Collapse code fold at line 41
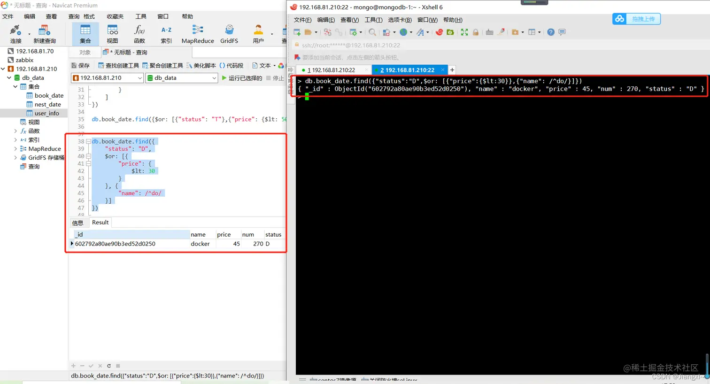Image resolution: width=710 pixels, height=384 pixels. point(88,164)
